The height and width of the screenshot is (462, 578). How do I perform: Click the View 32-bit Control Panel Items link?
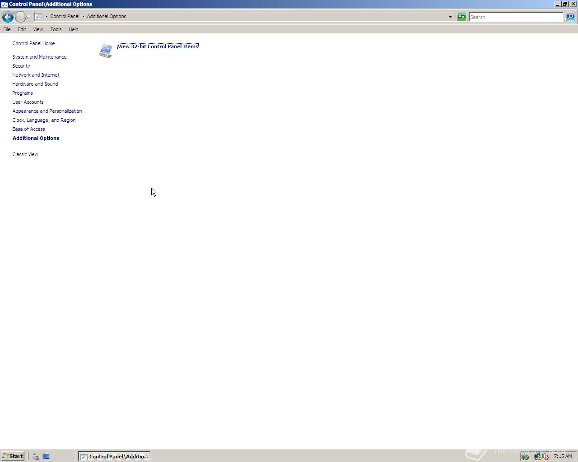pyautogui.click(x=158, y=46)
